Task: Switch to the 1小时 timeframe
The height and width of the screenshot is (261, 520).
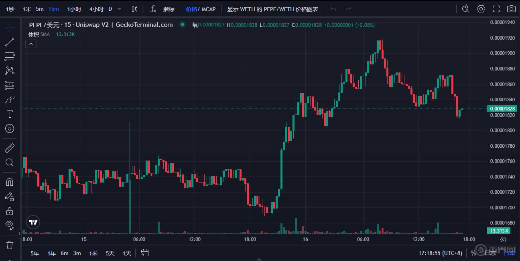Action: coord(74,9)
